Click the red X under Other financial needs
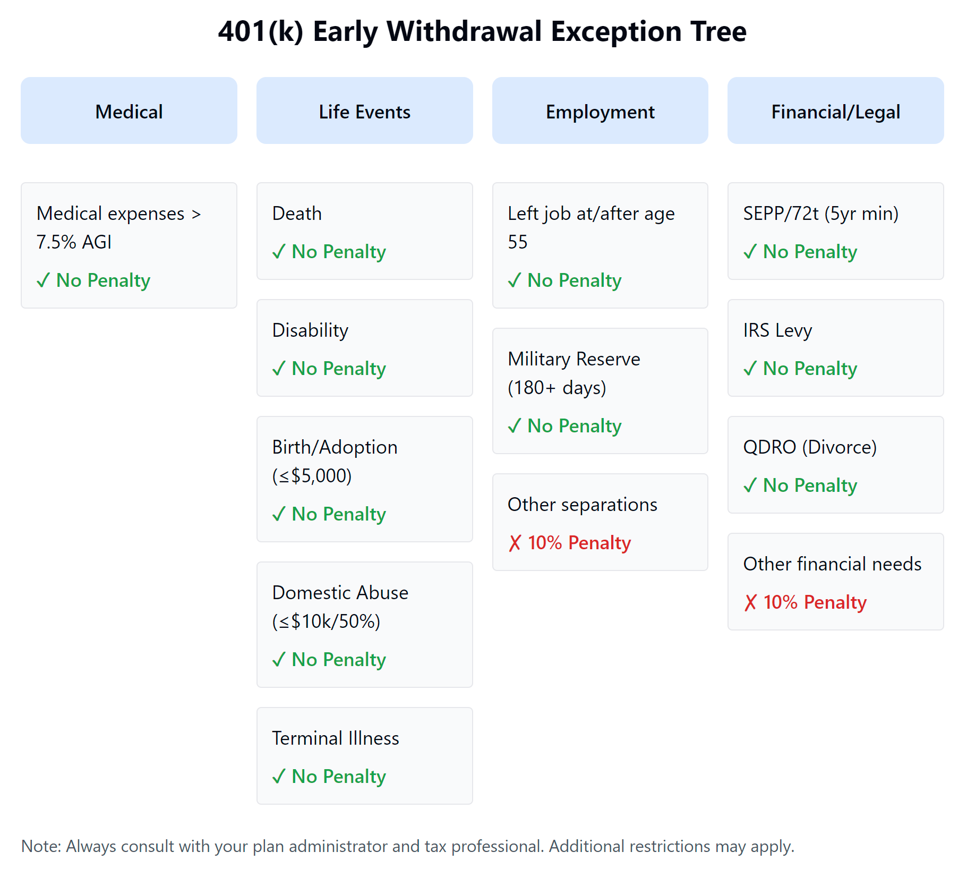Image resolution: width=967 pixels, height=869 pixels. (x=750, y=602)
